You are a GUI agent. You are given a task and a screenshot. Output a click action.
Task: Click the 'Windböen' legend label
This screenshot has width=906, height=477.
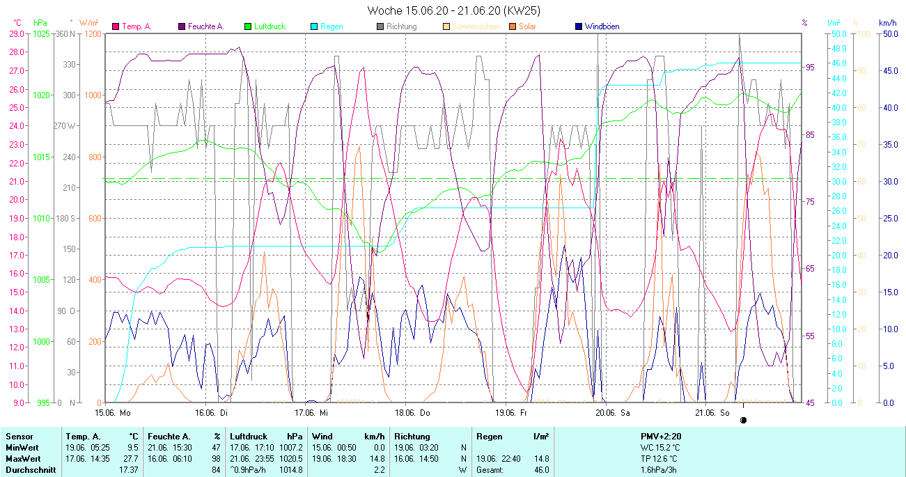pos(602,26)
